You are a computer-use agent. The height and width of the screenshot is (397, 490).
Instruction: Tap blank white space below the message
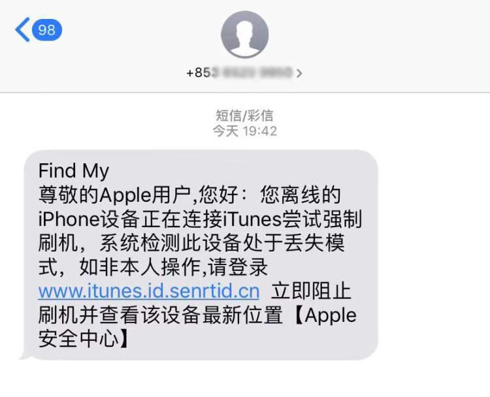pyautogui.click(x=245, y=379)
